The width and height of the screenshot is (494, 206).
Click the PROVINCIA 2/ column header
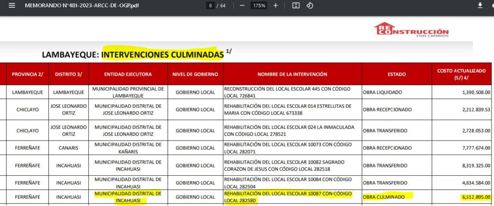pyautogui.click(x=27, y=74)
